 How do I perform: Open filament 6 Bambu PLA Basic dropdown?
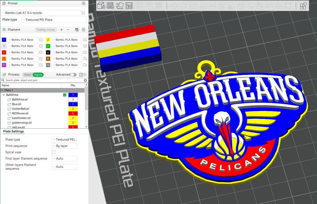[67, 52]
